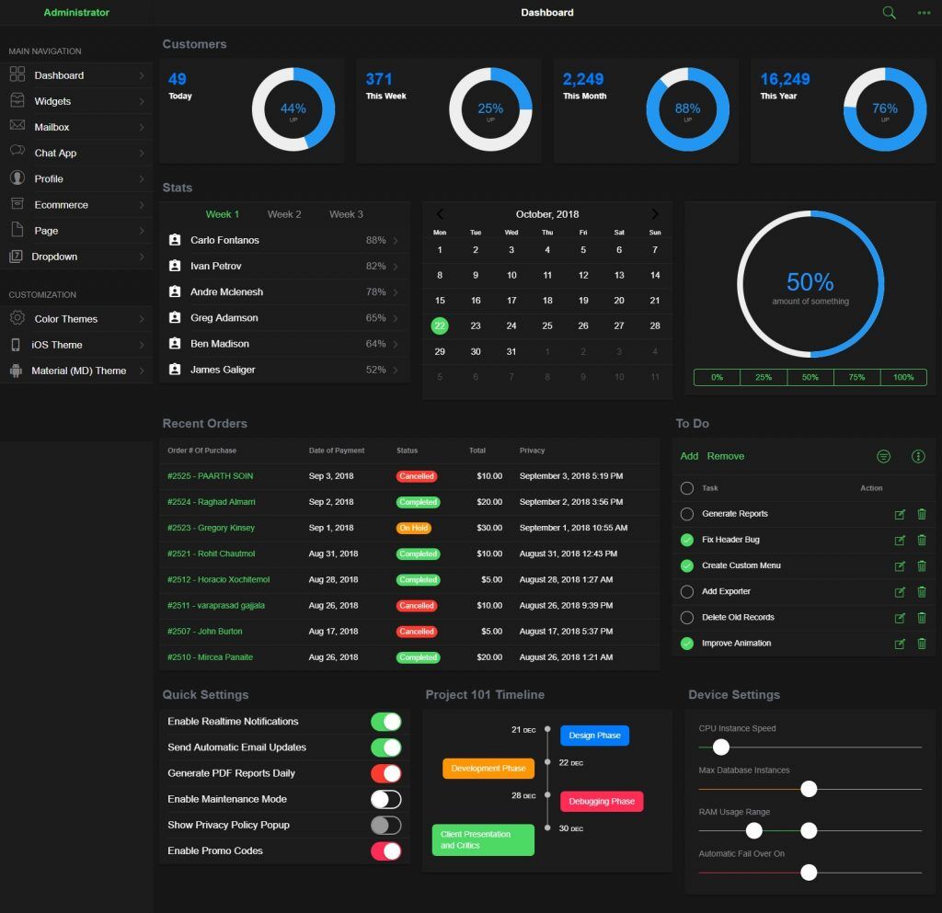Select October 22 on the calendar
942x913 pixels.
point(440,325)
